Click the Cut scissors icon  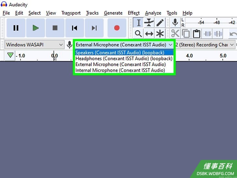click(x=175, y=34)
